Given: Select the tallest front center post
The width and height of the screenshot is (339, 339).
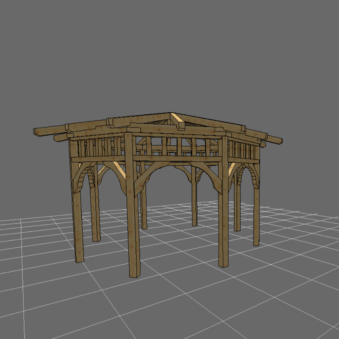Looking at the screenshot, I should pos(133,220).
